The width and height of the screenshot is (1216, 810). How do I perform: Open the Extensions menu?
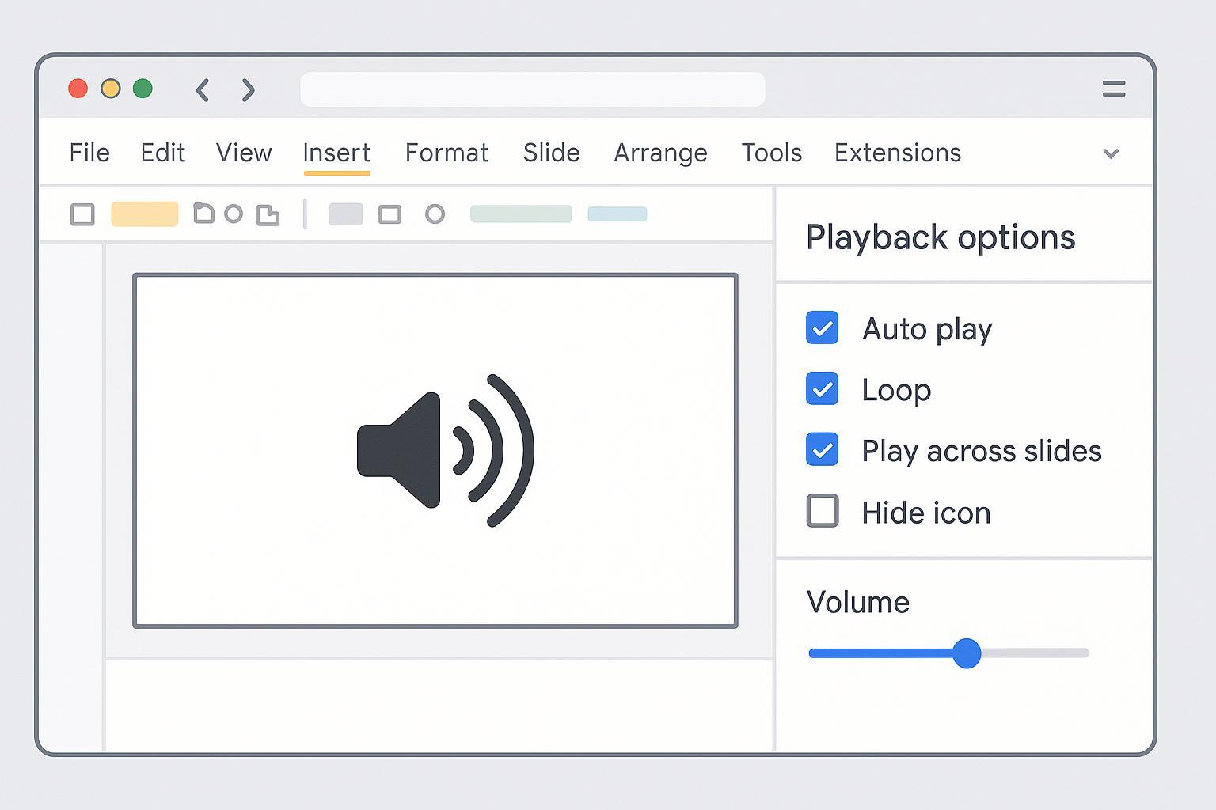(897, 153)
